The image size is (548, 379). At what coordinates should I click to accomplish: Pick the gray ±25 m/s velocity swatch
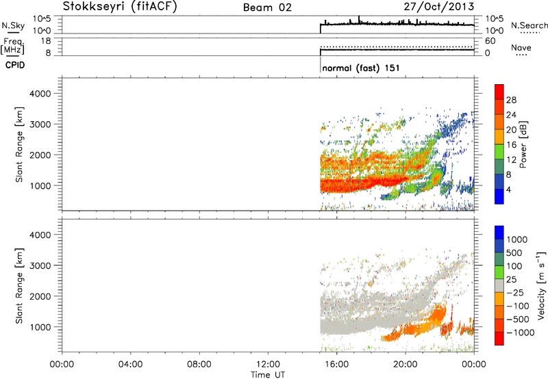tap(499, 286)
